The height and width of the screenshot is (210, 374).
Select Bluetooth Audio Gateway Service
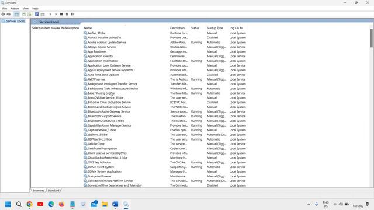pyautogui.click(x=109, y=111)
